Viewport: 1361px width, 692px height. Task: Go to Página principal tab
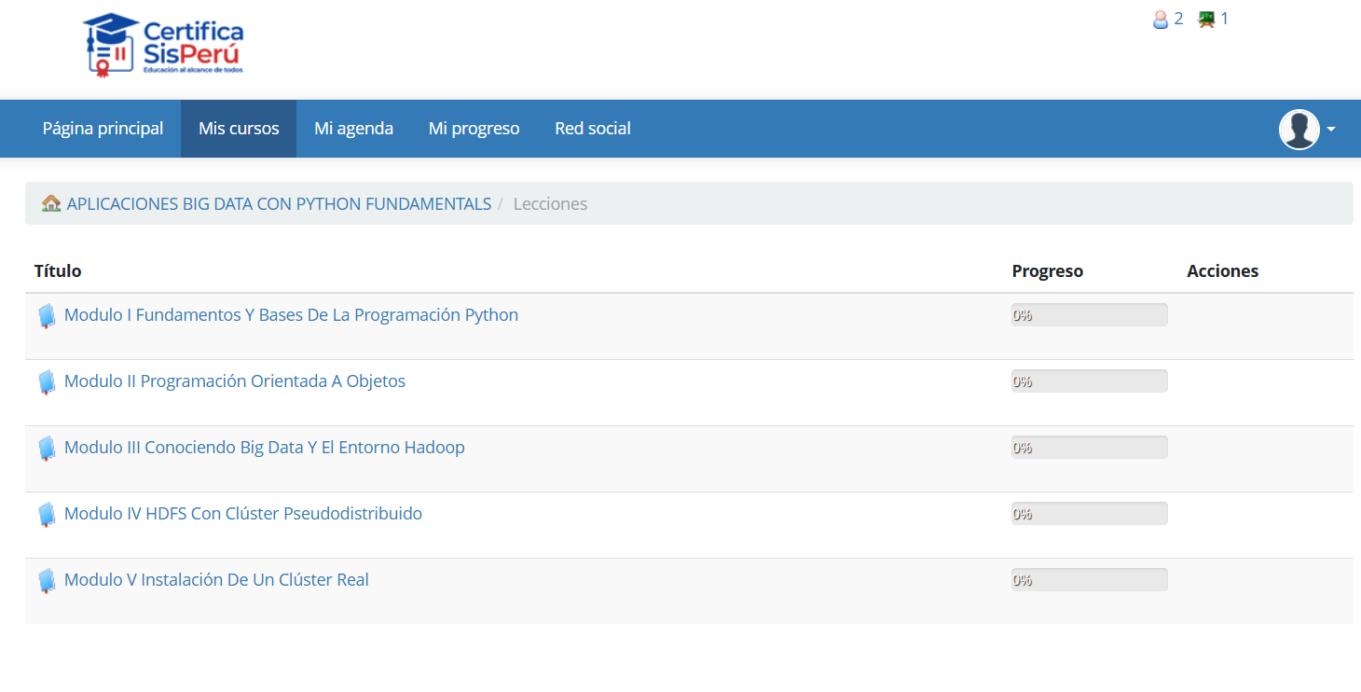pos(103,129)
